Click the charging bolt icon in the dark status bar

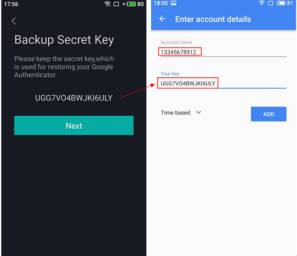[x=123, y=4]
